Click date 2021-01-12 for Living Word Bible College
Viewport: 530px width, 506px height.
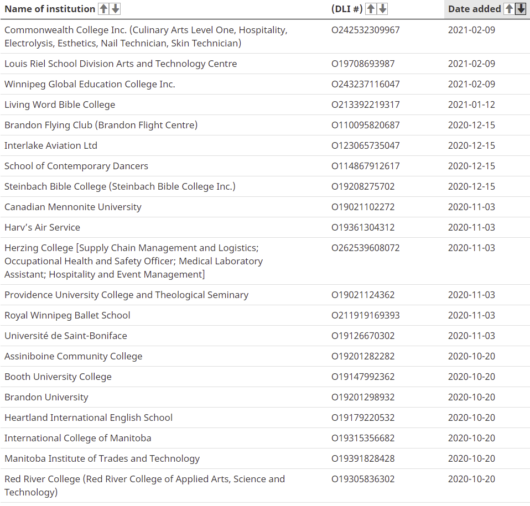(471, 105)
